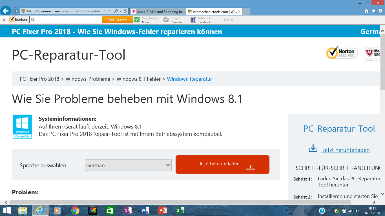
Task: Click the blue header banner title text
Action: [117, 31]
